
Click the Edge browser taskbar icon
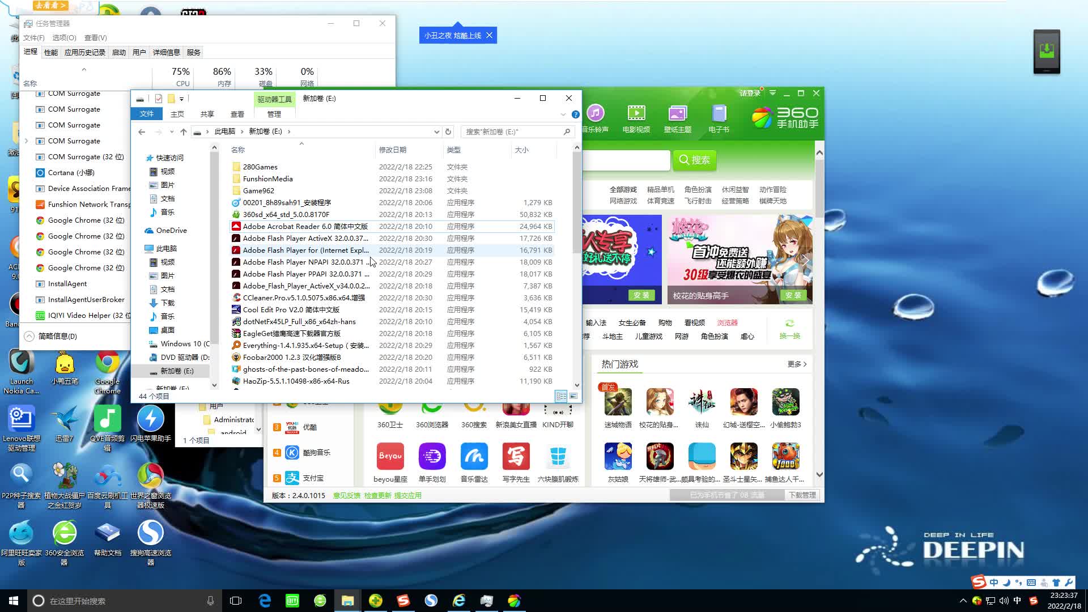click(265, 601)
